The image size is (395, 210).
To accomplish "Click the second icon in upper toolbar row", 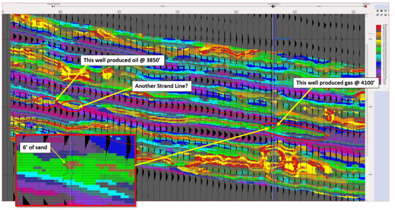I will coord(381,11).
